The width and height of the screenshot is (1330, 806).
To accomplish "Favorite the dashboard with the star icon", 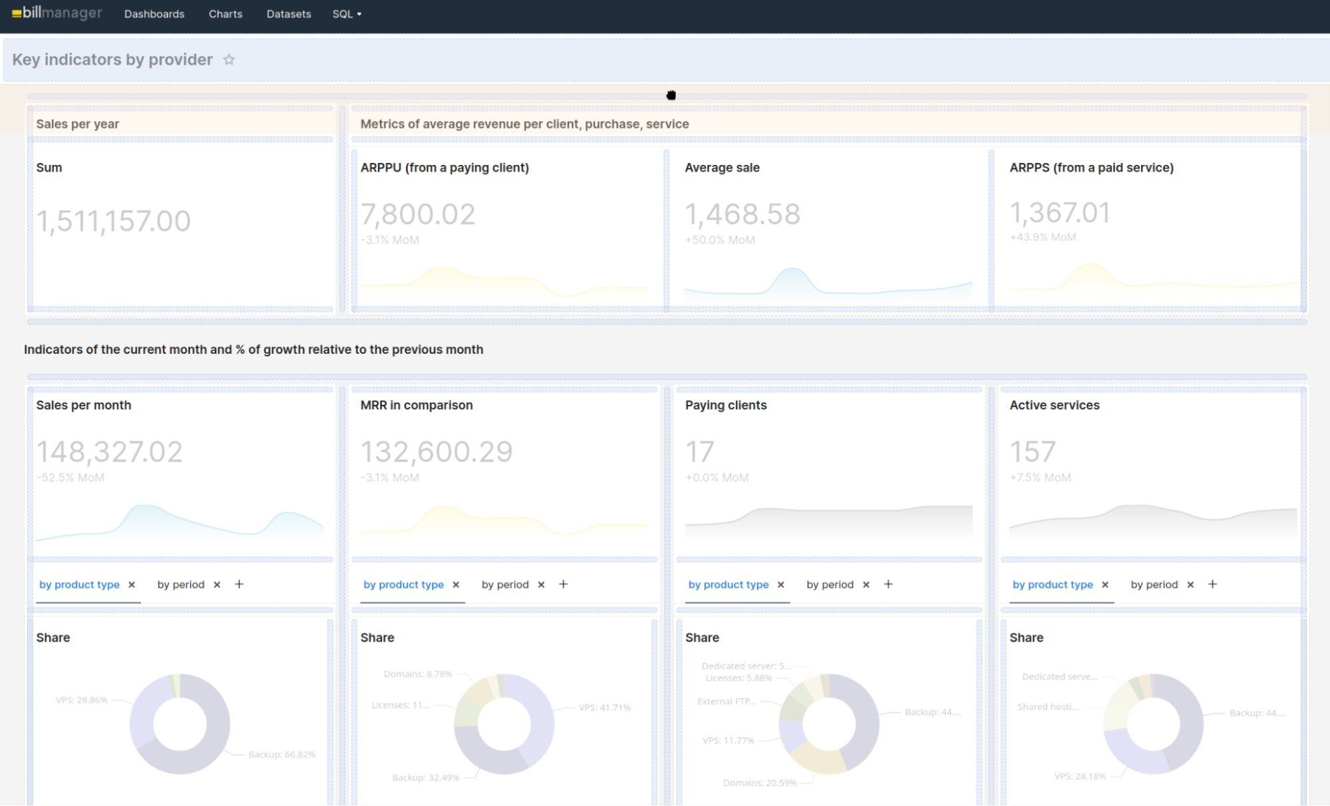I will (229, 60).
